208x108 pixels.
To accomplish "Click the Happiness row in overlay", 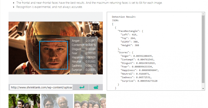I will click(83, 57).
